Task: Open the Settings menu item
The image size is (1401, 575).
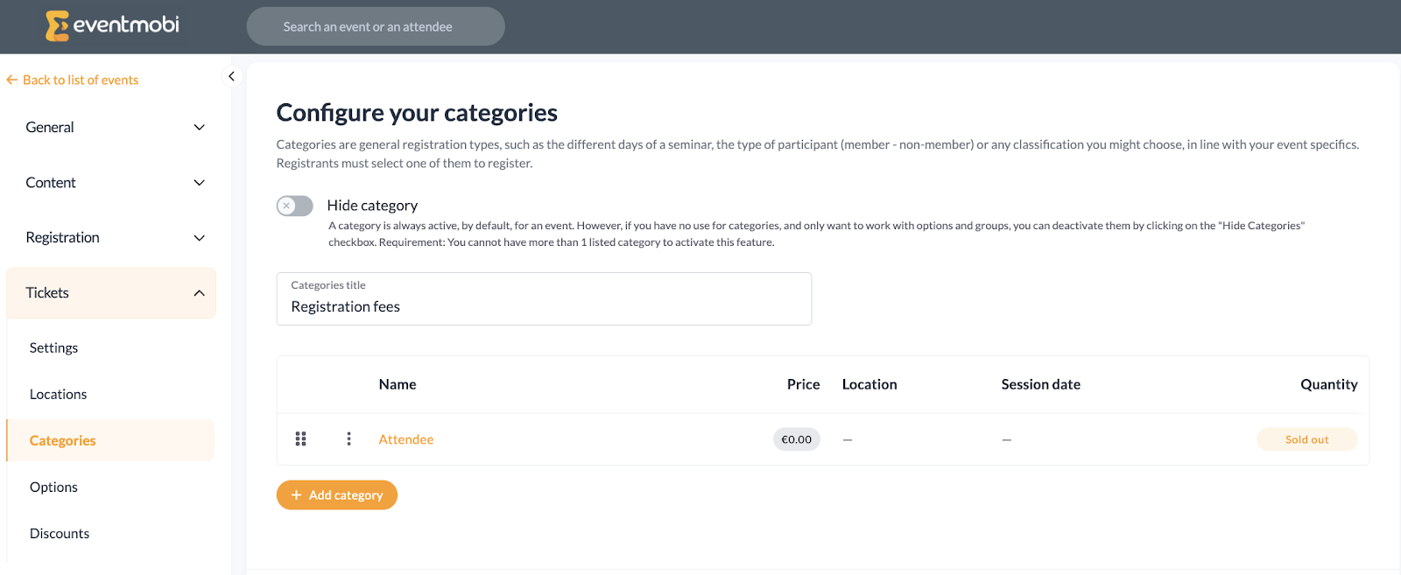Action: [53, 347]
